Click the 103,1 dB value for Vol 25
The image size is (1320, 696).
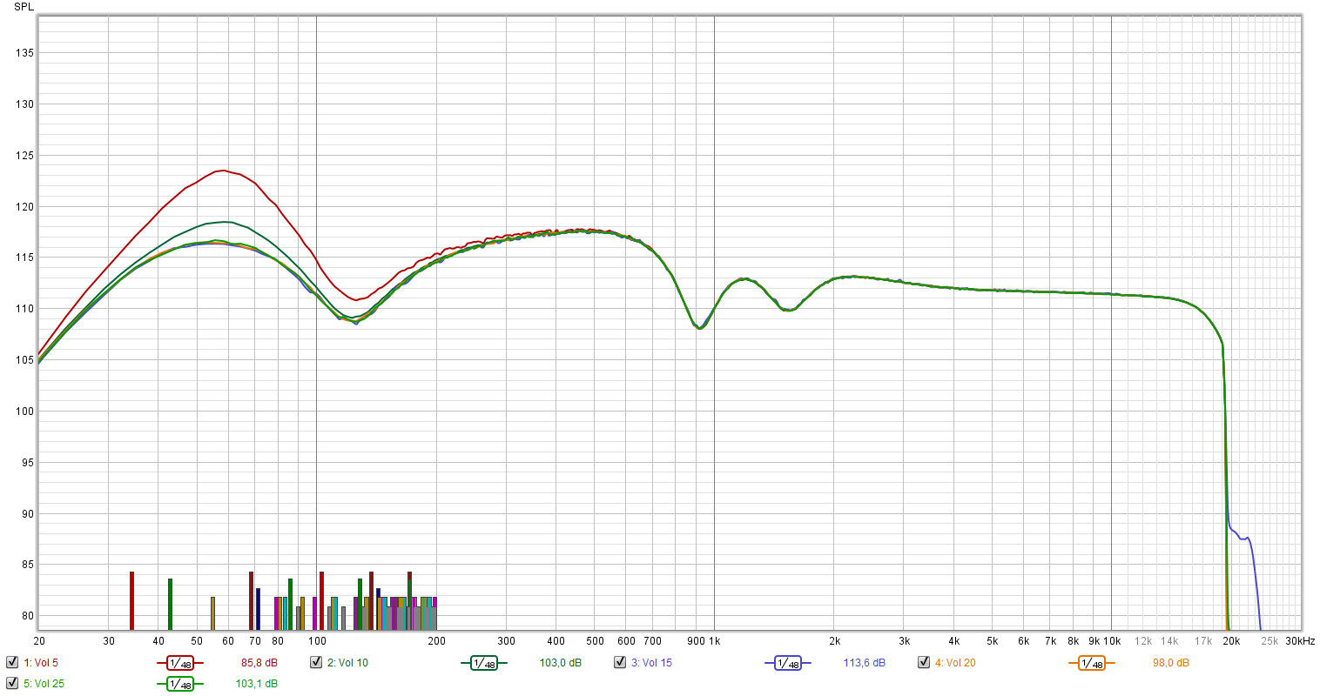coord(257,684)
